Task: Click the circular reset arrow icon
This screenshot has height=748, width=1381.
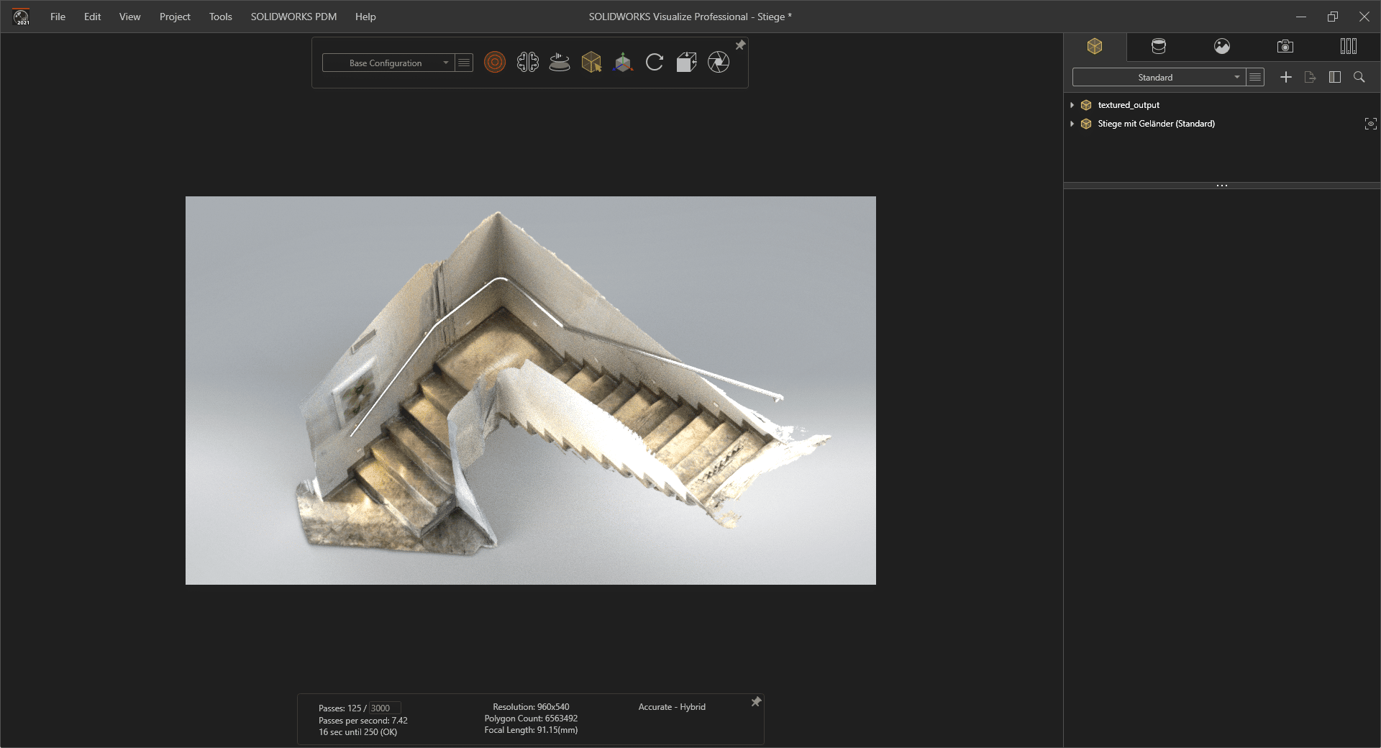Action: point(655,63)
